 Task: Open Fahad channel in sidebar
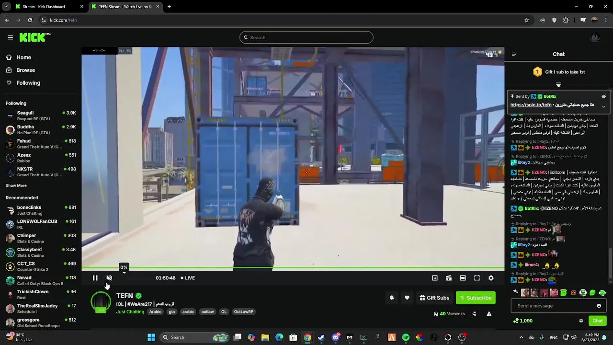(x=41, y=144)
